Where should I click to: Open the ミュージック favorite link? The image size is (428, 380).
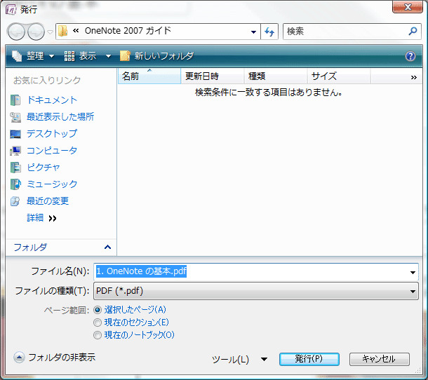point(52,184)
